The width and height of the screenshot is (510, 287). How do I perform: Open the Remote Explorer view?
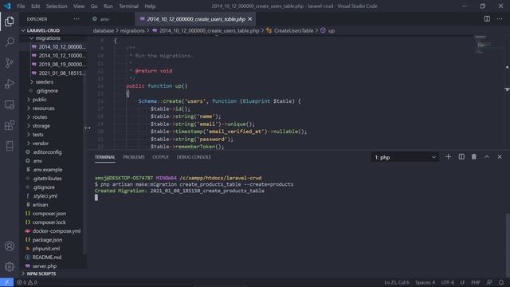(x=10, y=104)
